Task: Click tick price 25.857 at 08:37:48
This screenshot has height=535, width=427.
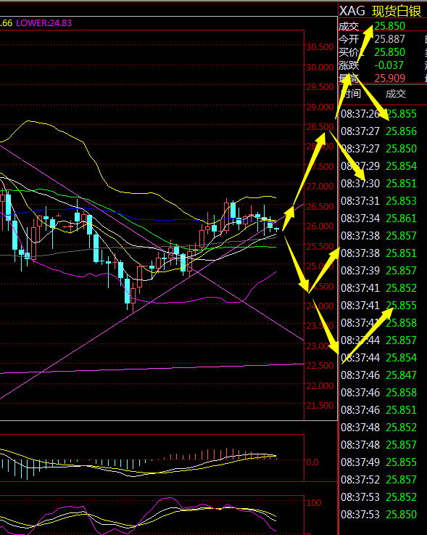Action: (401, 445)
